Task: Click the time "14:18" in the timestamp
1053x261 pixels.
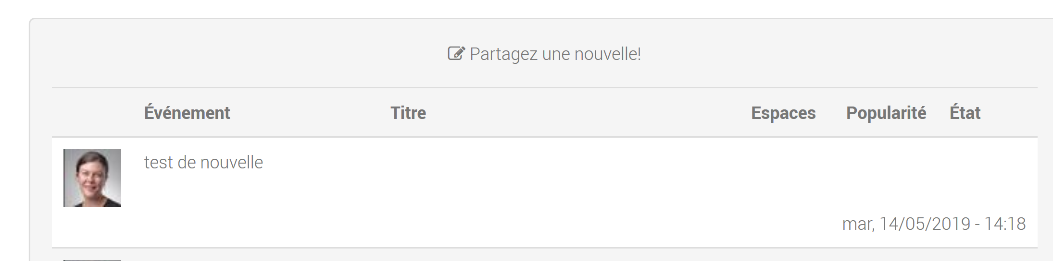Action: tap(1005, 224)
